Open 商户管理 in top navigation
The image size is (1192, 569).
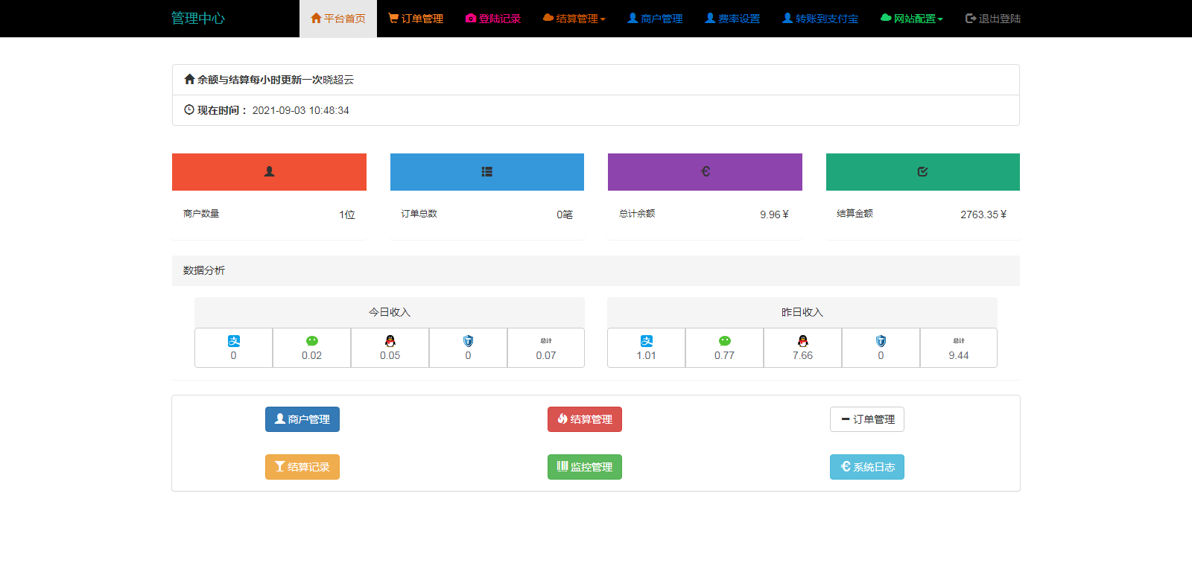click(x=655, y=19)
